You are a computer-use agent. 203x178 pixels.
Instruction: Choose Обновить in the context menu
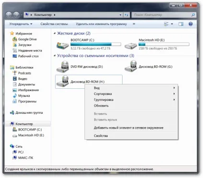click(131, 106)
